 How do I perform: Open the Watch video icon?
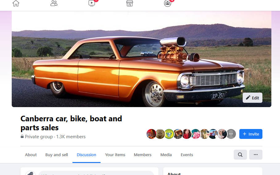[x=92, y=3]
